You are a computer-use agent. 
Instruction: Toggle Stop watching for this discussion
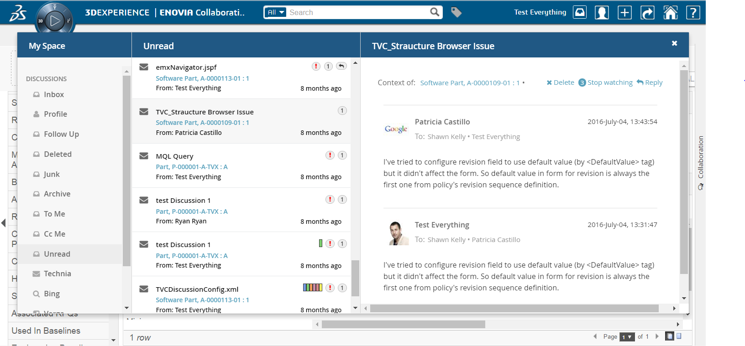point(609,83)
